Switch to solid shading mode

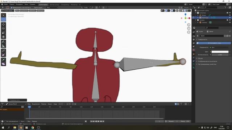[x=183, y=10]
